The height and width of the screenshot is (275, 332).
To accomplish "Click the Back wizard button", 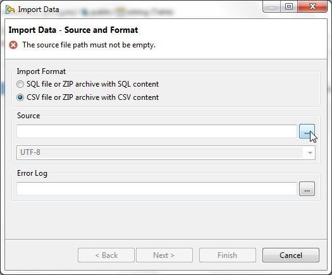I will pos(106,255).
